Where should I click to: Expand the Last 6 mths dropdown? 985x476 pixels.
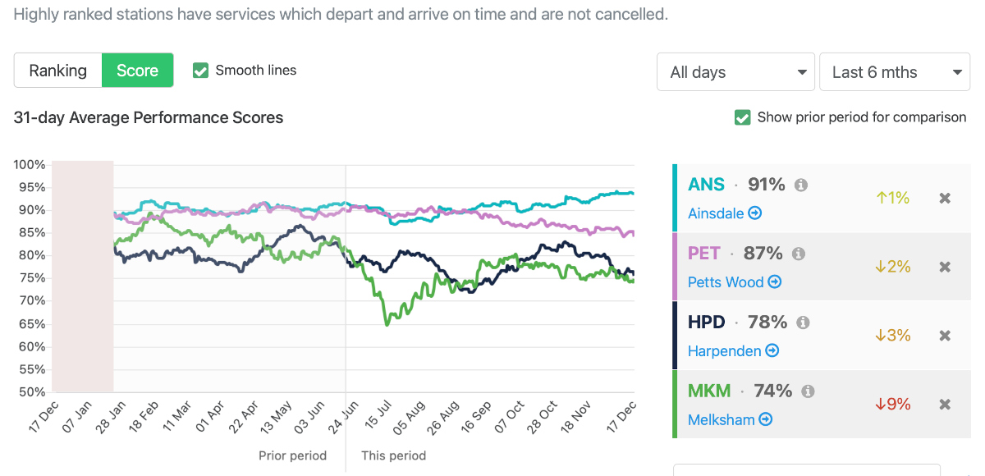pyautogui.click(x=895, y=72)
